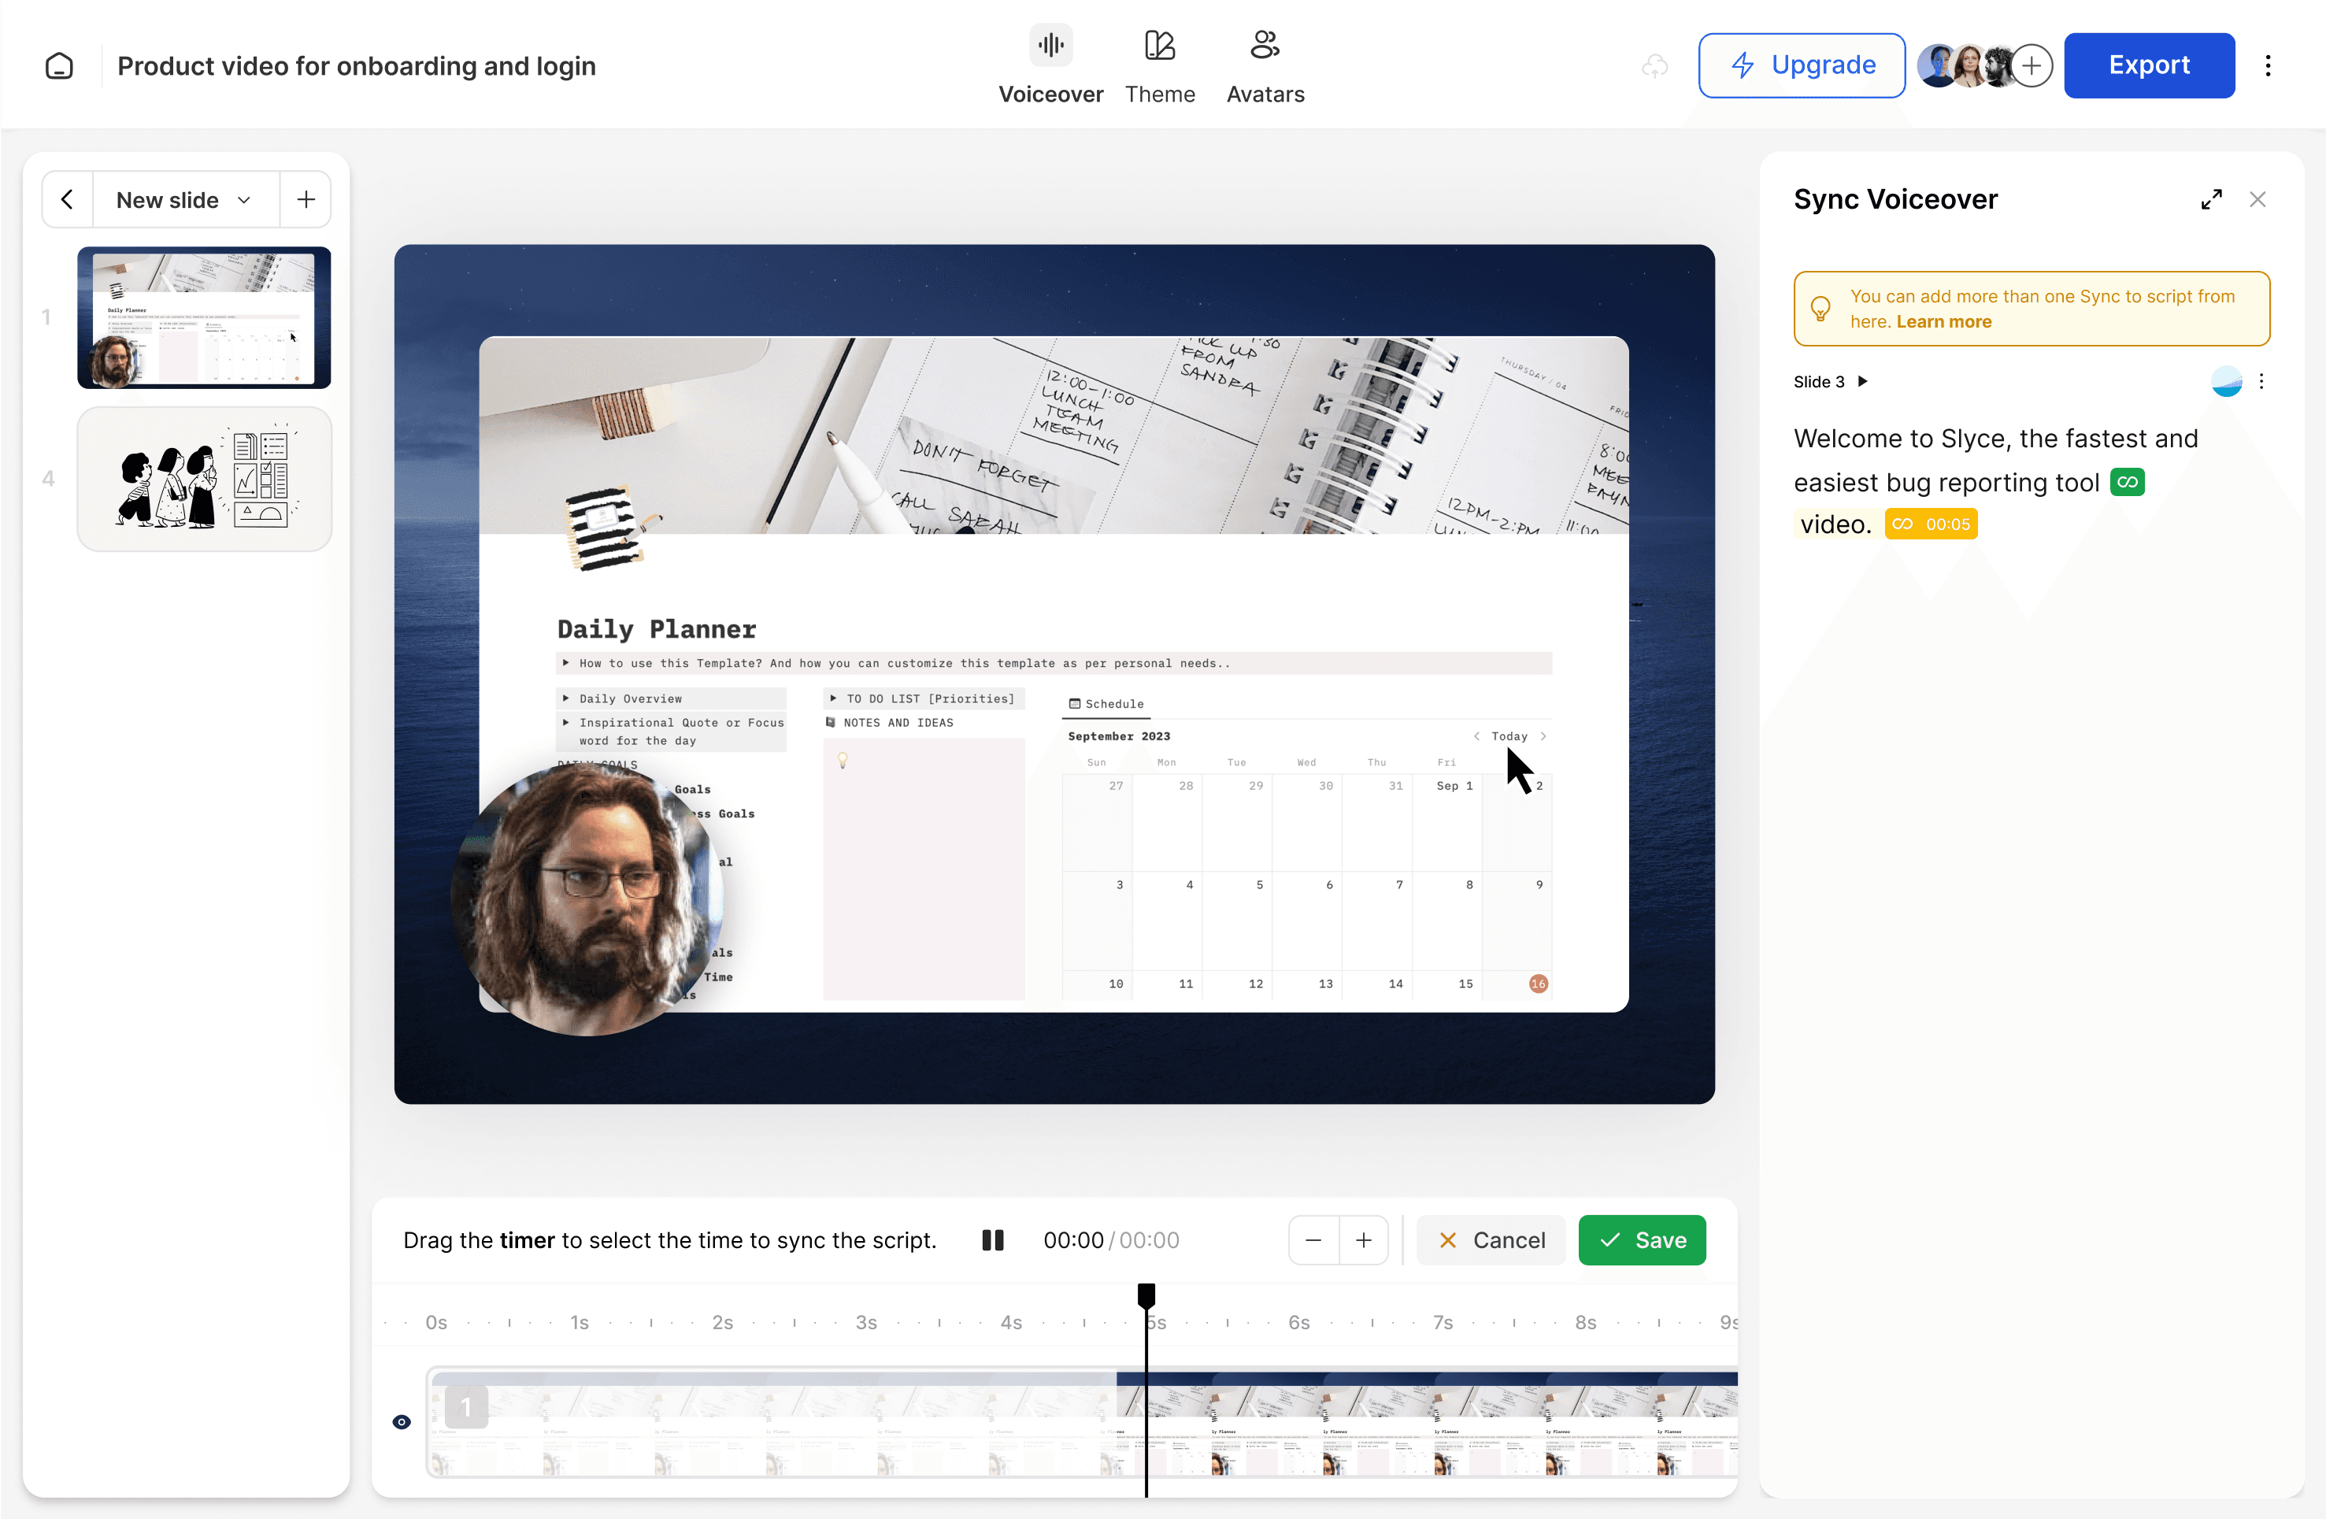Expand the Sync Voiceover panel
This screenshot has width=2326, height=1519.
click(2211, 199)
